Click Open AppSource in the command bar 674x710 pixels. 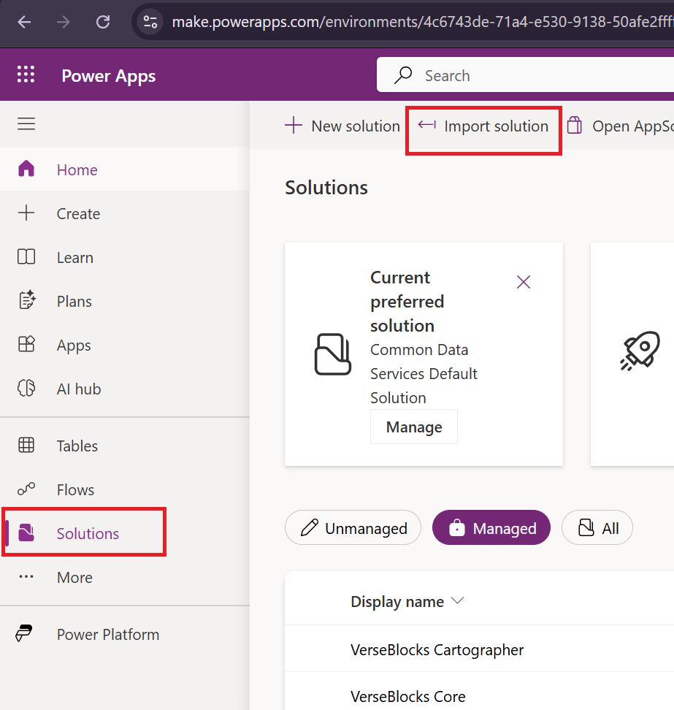(x=620, y=126)
